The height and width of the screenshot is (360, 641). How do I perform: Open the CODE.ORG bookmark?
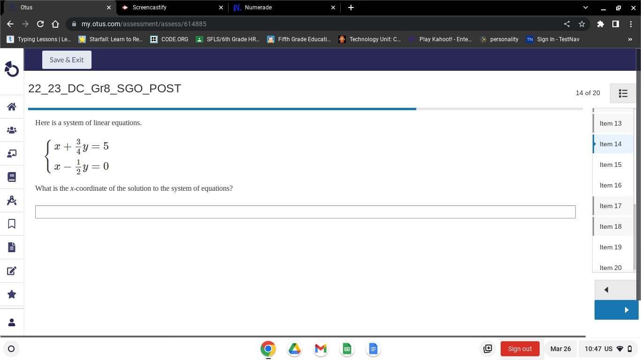[169, 39]
